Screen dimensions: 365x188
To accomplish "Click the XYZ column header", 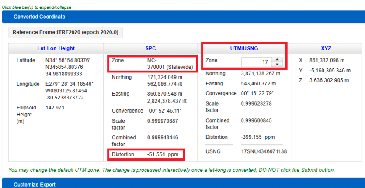I will pyautogui.click(x=326, y=48).
